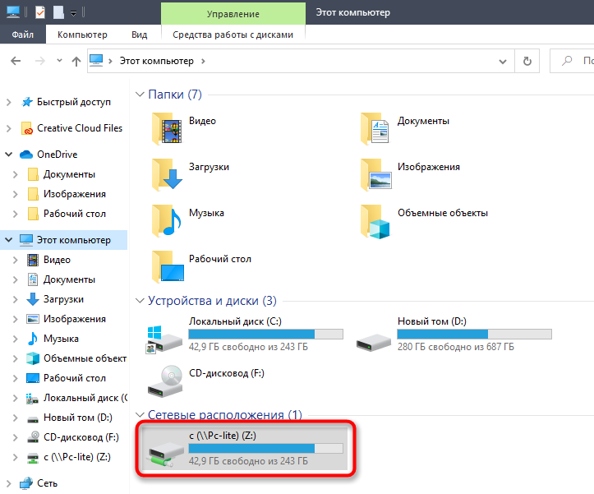Click the Up one level arrow

pyautogui.click(x=76, y=61)
